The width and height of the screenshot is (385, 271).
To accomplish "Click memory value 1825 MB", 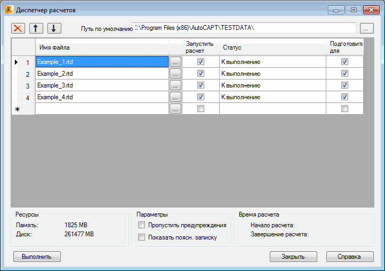I will (76, 225).
